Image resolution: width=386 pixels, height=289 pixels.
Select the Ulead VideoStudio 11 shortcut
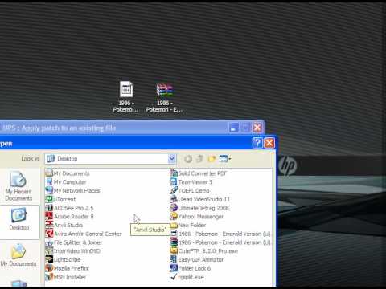coord(200,199)
